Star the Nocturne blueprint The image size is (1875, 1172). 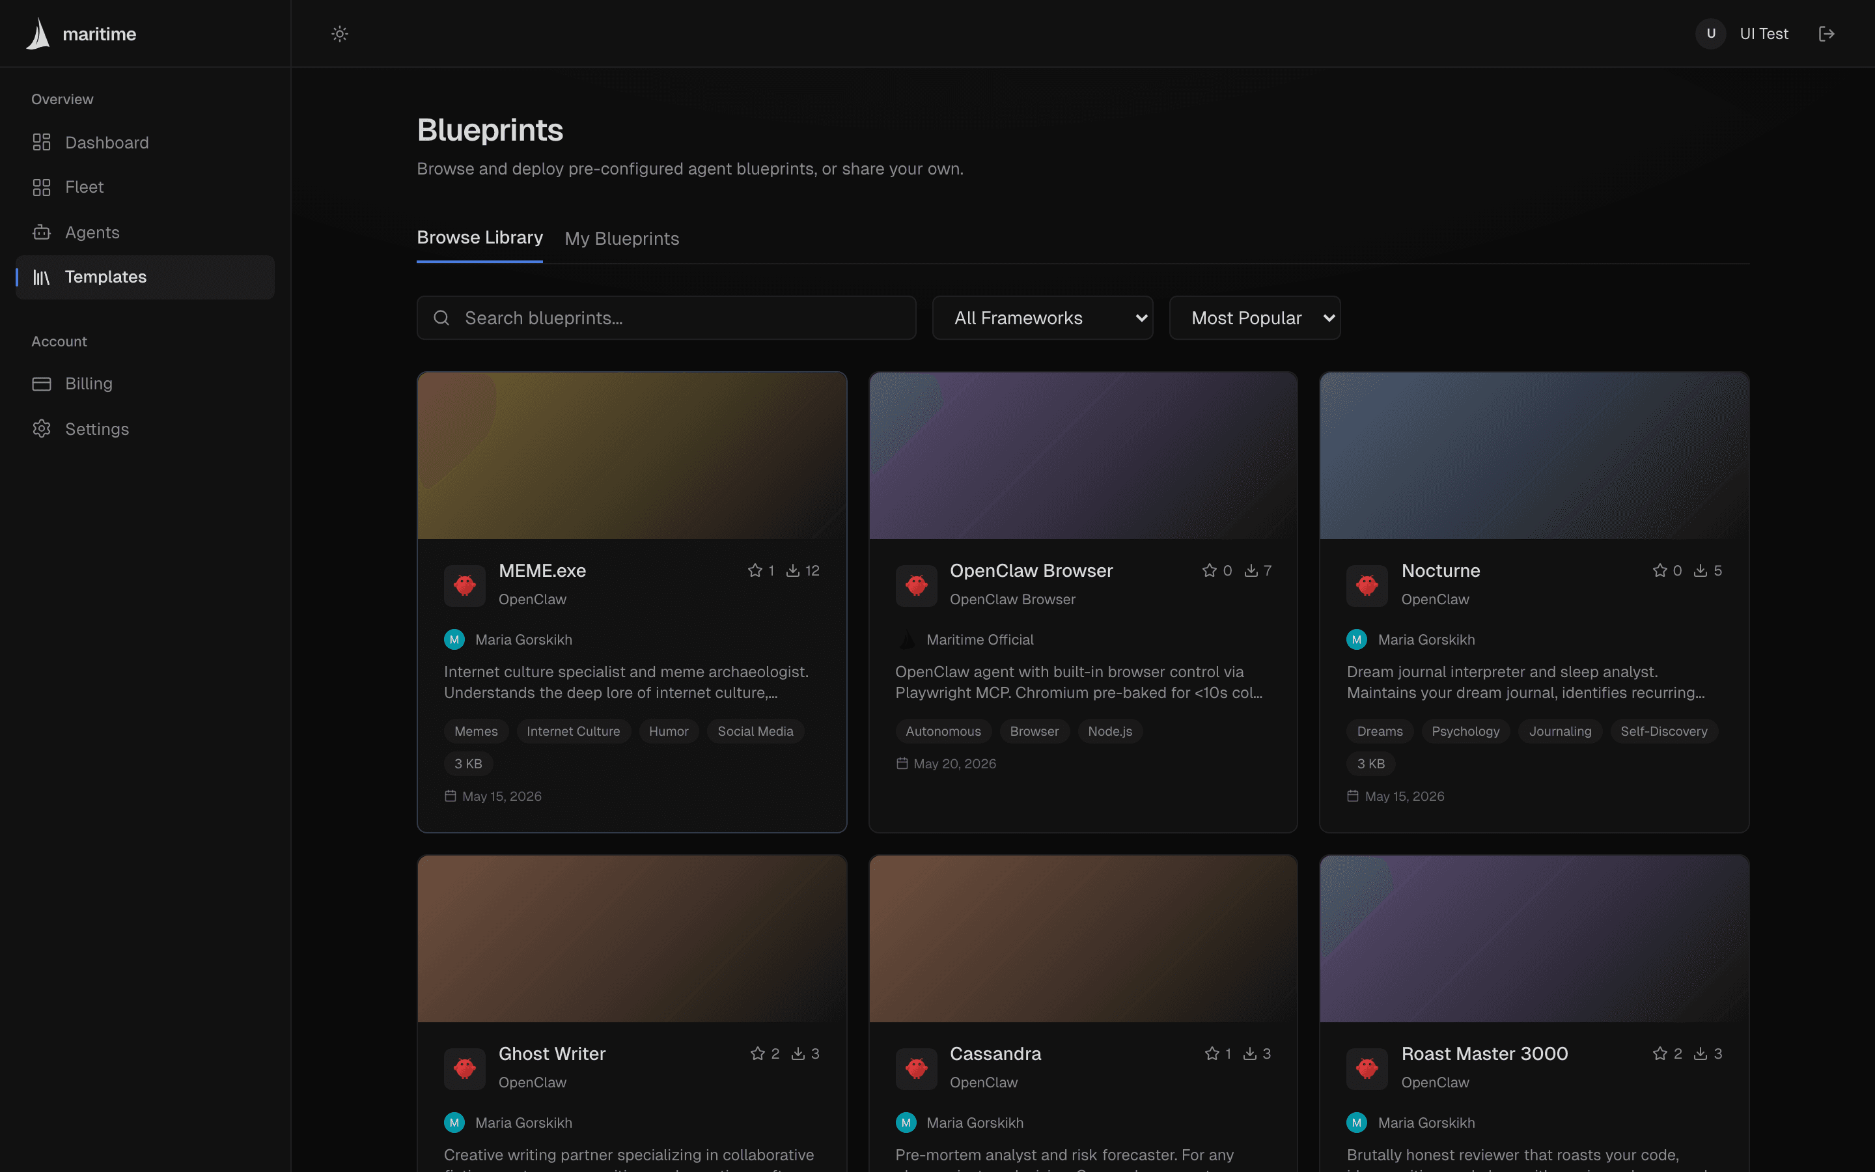1660,570
